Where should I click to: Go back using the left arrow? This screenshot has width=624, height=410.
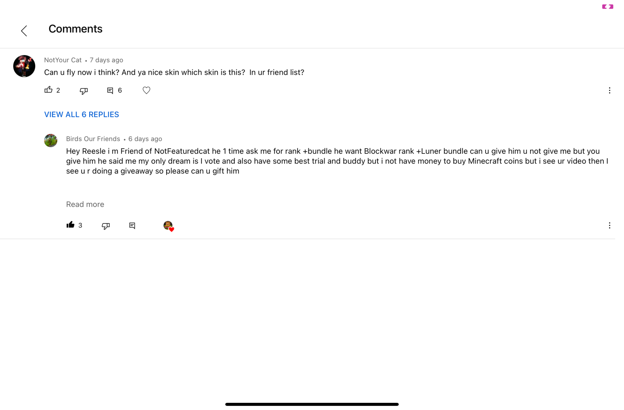(x=24, y=31)
